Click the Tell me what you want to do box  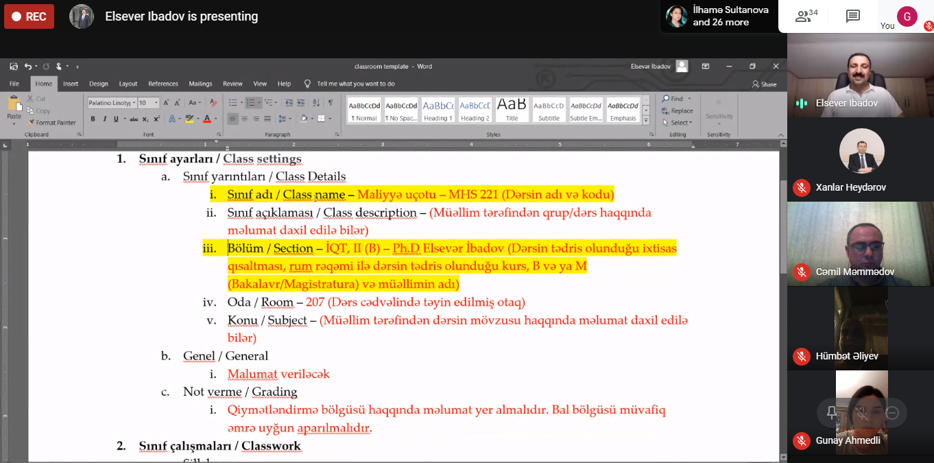[x=356, y=84]
